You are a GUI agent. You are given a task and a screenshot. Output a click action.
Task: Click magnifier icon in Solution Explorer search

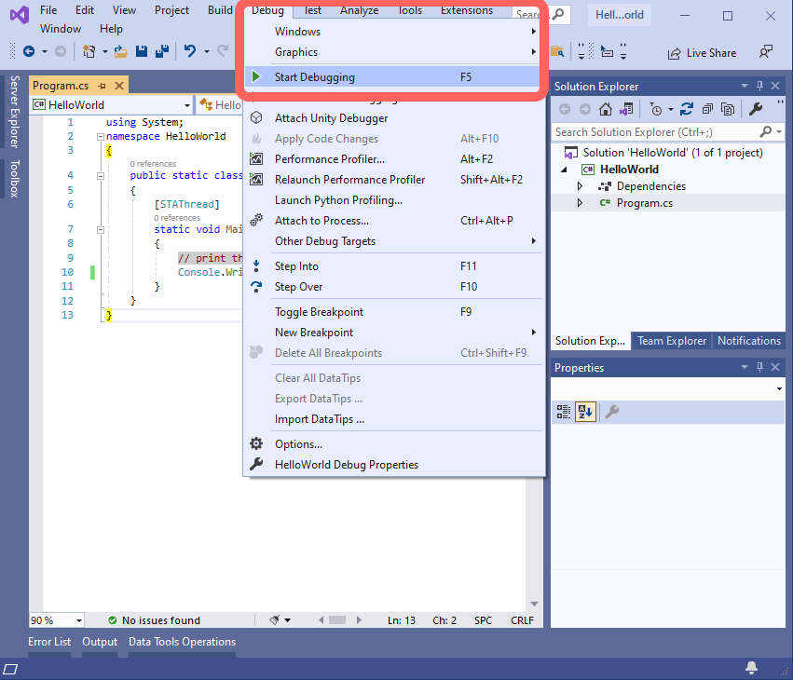pos(766,132)
